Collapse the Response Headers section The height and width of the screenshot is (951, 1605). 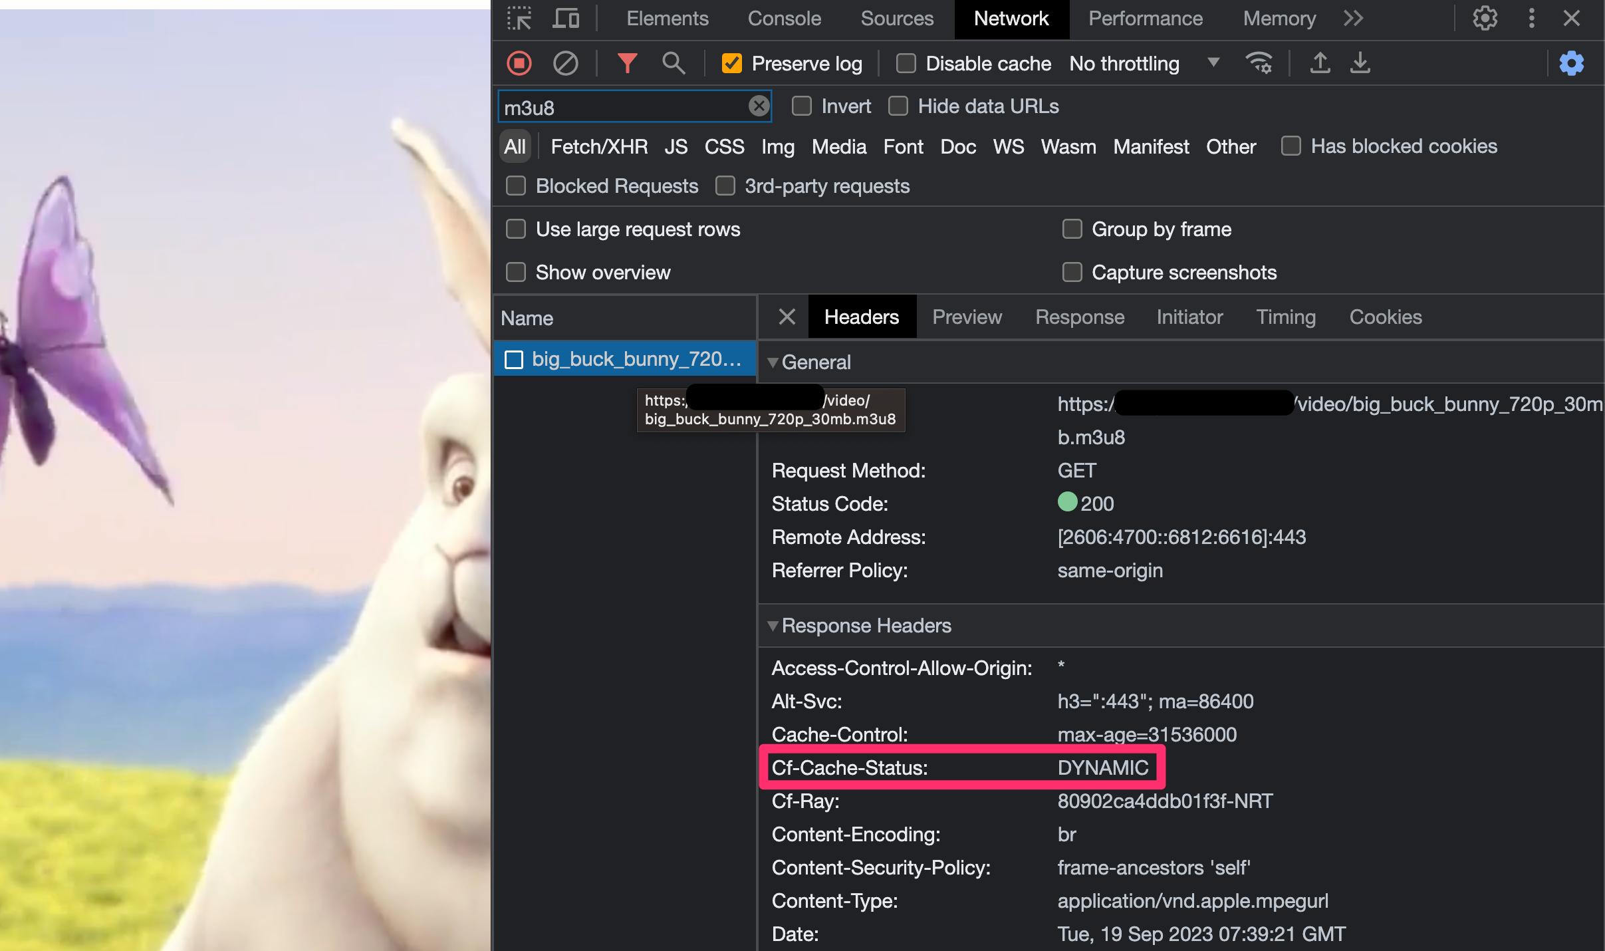click(x=773, y=626)
